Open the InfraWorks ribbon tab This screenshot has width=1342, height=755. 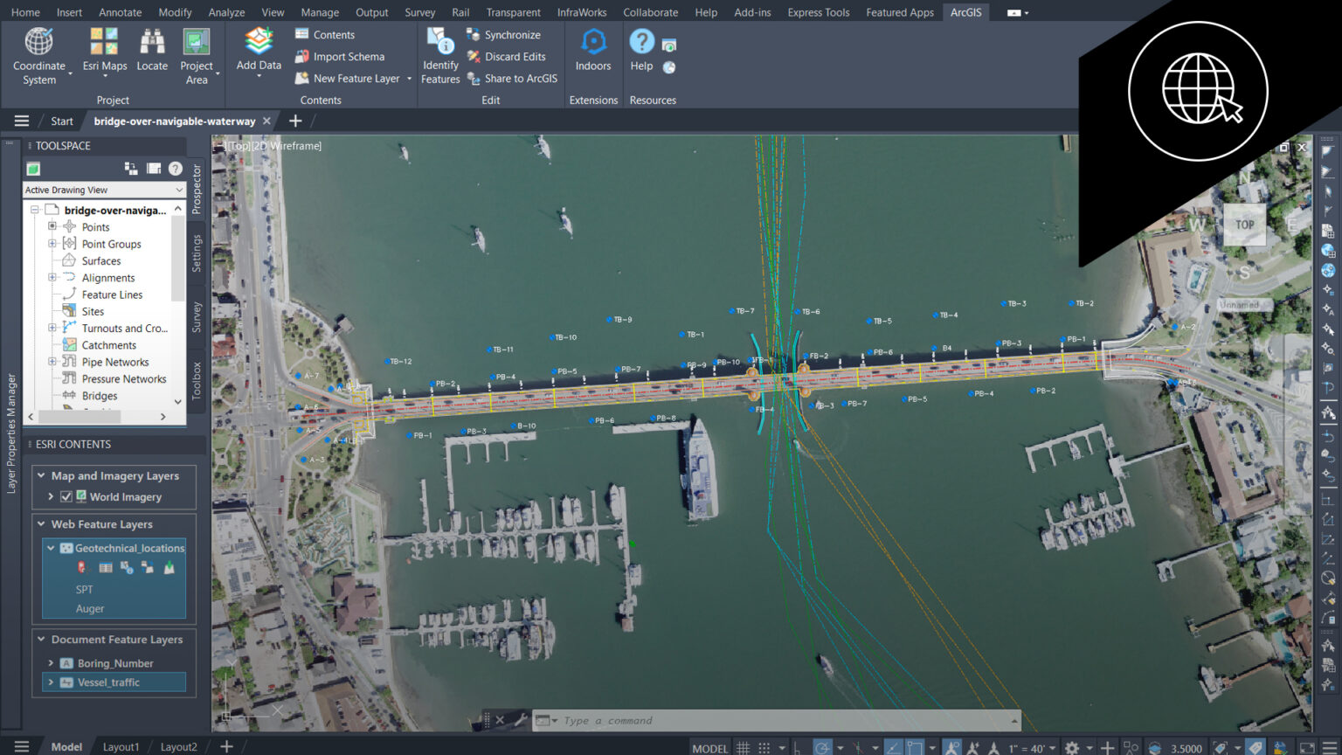581,12
